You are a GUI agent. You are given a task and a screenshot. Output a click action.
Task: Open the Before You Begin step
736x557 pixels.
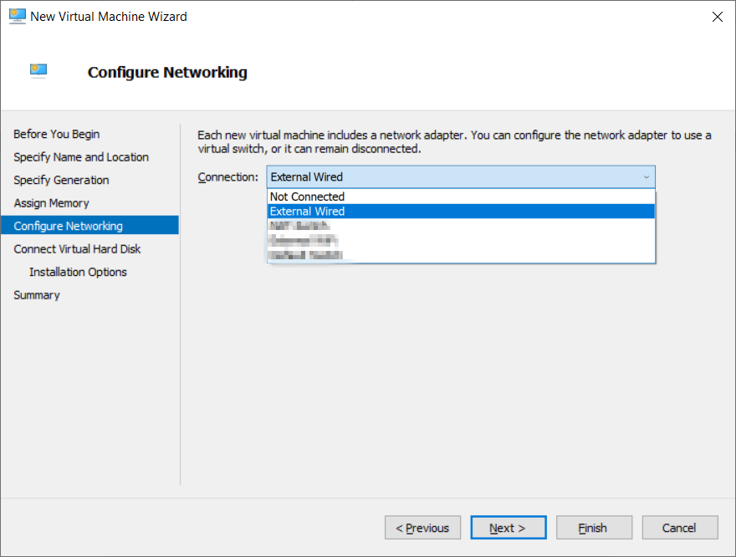point(56,134)
